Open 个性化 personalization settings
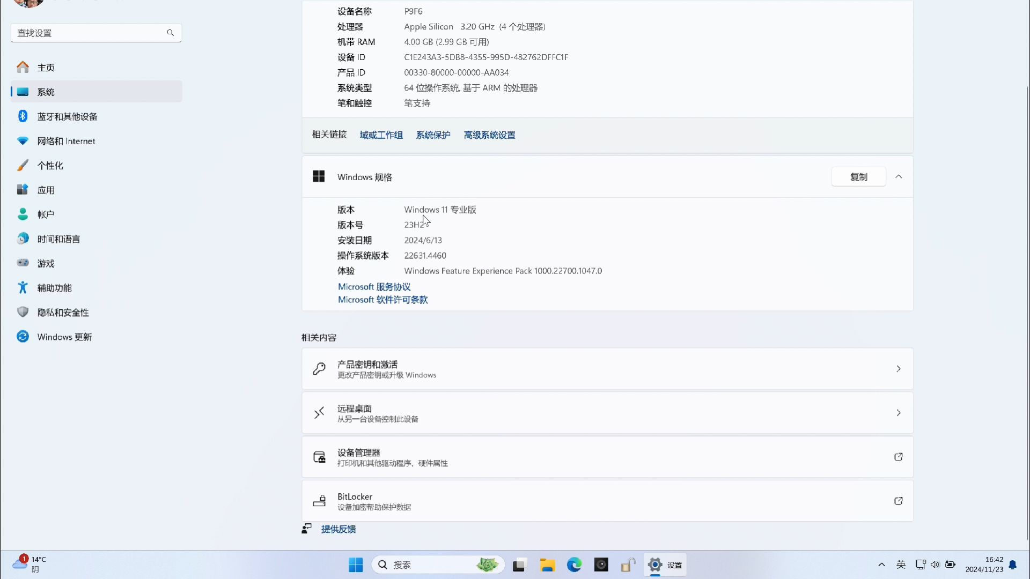Image resolution: width=1030 pixels, height=579 pixels. coord(97,166)
